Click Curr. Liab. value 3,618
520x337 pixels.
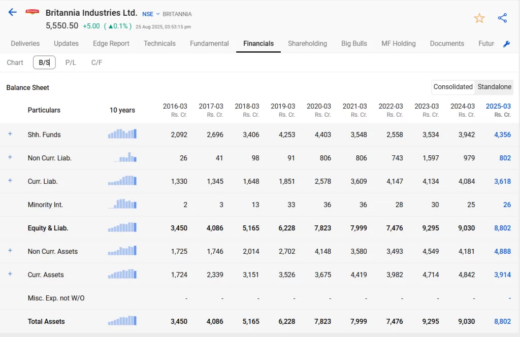click(x=502, y=181)
